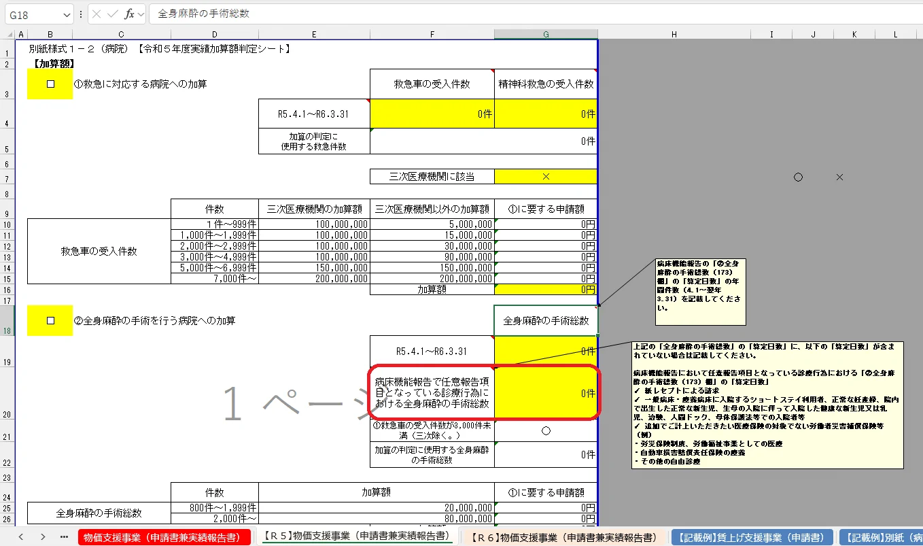Click the 三次医療機関に該当 label cell
Image resolution: width=923 pixels, height=546 pixels.
(432, 176)
